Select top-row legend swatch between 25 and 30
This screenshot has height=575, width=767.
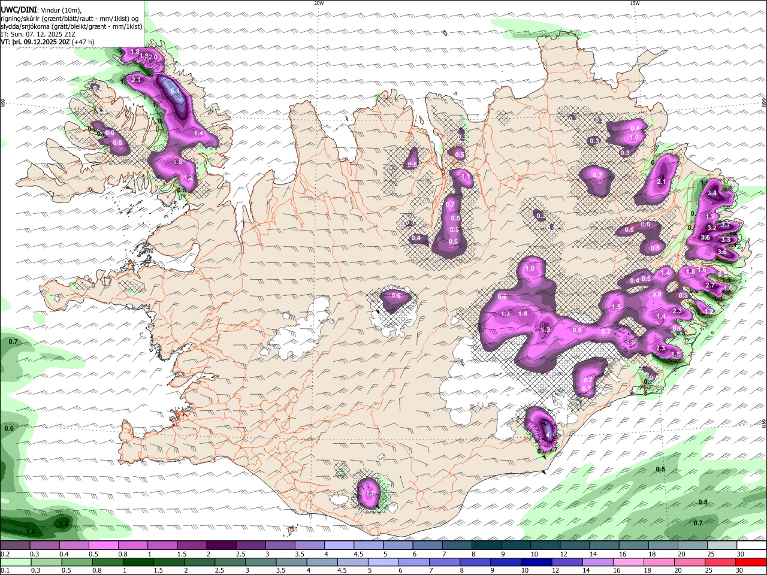(x=721, y=546)
